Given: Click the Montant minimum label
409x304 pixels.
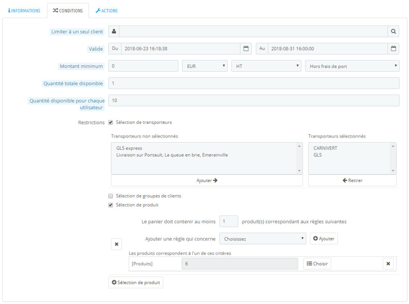Looking at the screenshot, I should coord(81,66).
